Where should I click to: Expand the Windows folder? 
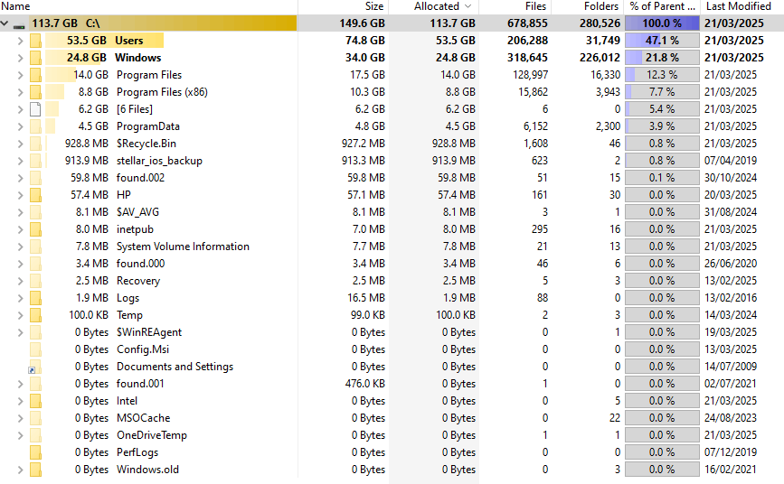[x=20, y=58]
